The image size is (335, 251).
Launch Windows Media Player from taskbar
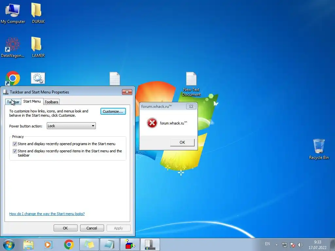pyautogui.click(x=48, y=244)
